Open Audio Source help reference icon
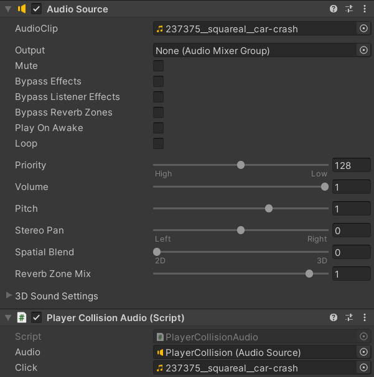Screen dimensions: 374x377 coord(334,9)
